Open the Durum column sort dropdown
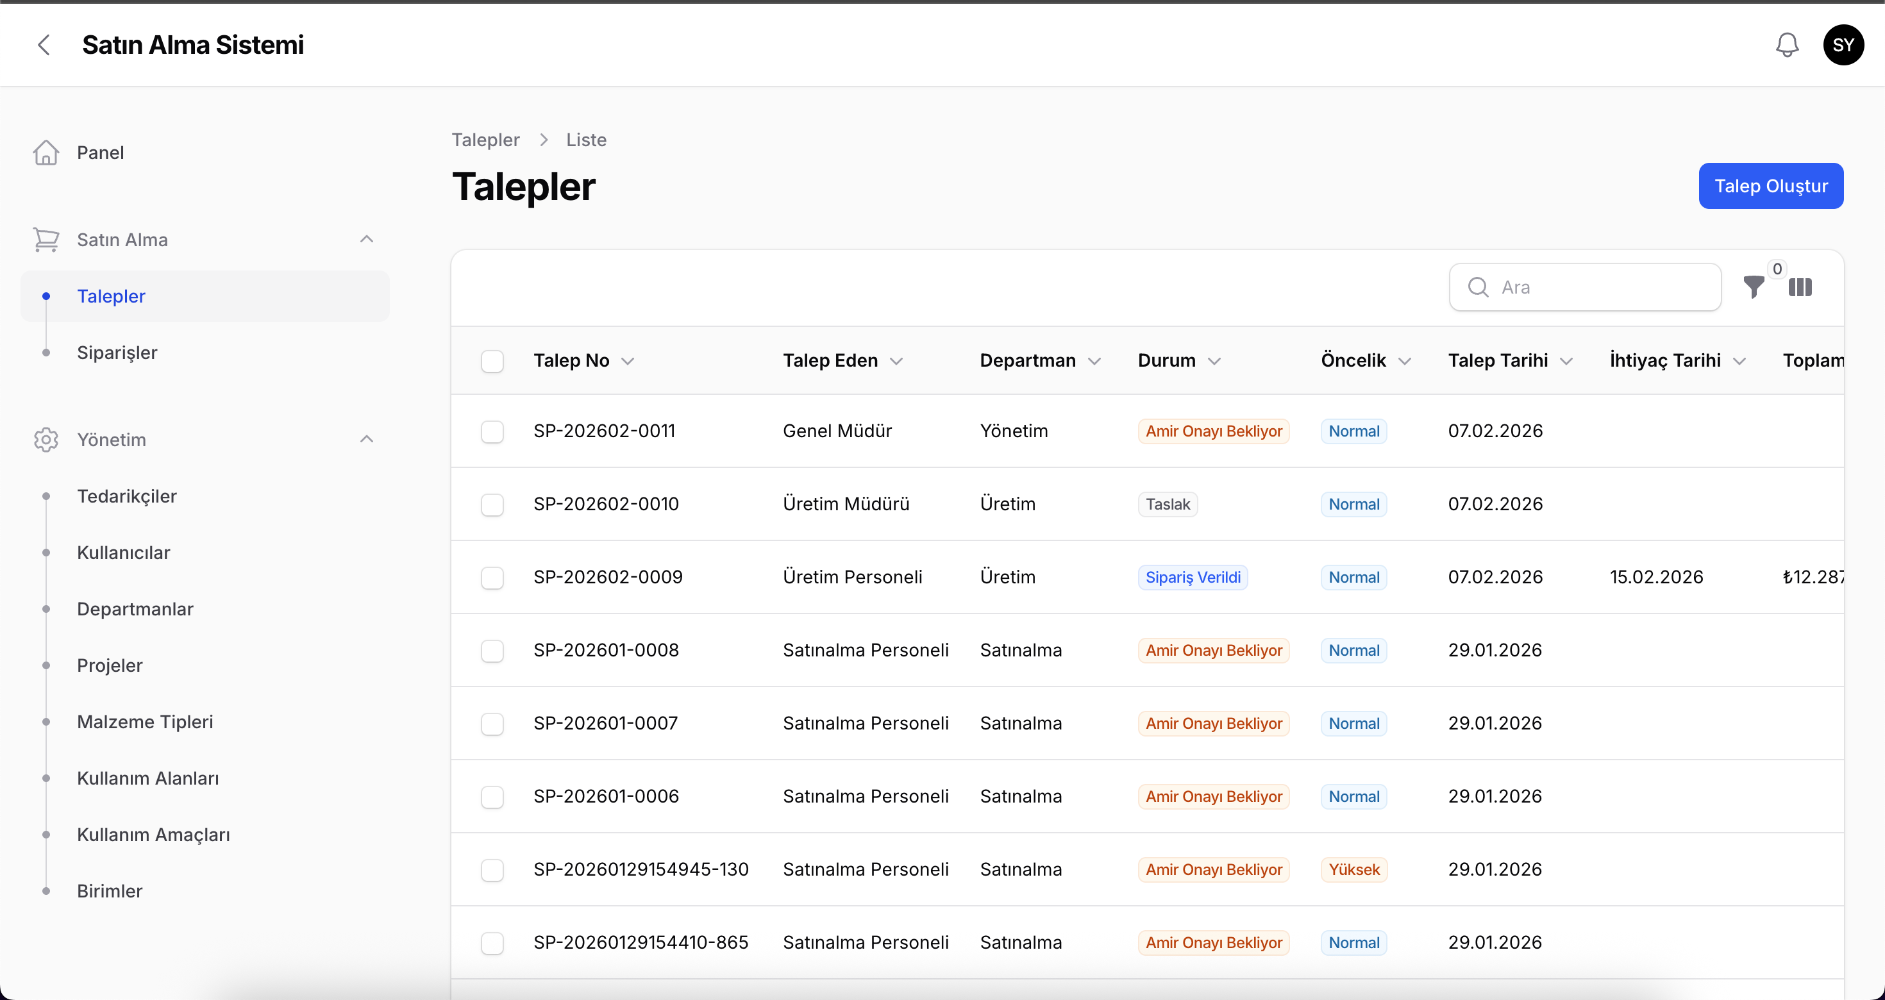The width and height of the screenshot is (1885, 1000). [1215, 361]
